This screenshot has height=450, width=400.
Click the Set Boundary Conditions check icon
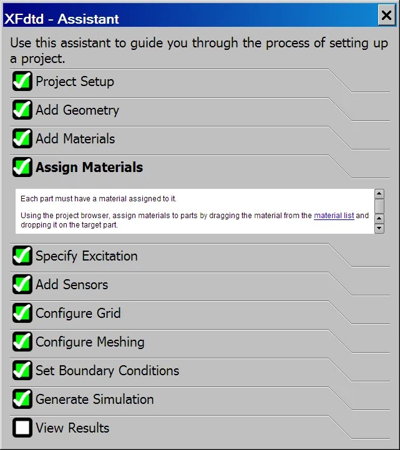point(22,370)
